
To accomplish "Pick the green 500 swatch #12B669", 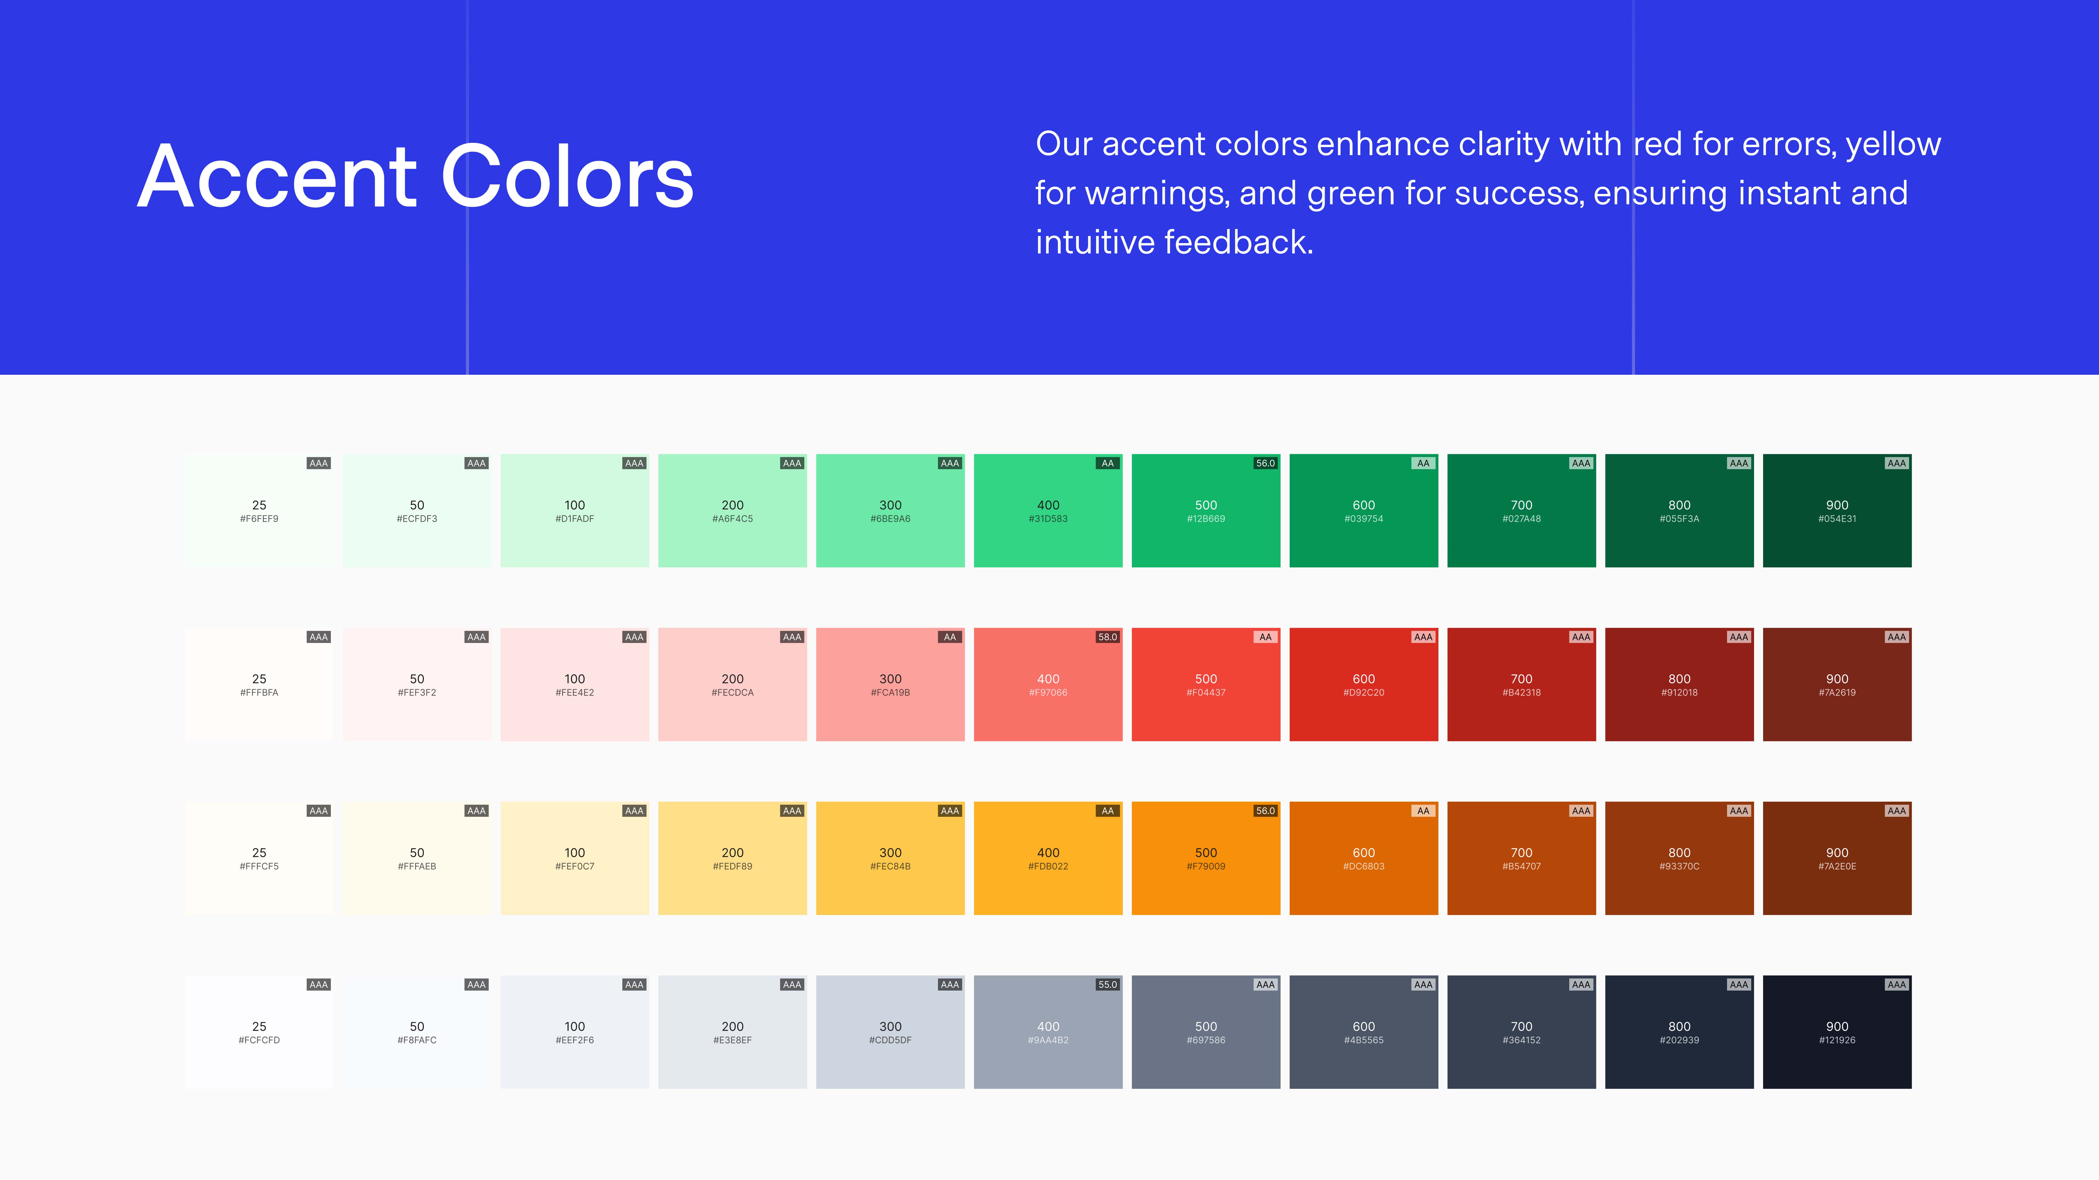I will [x=1206, y=511].
